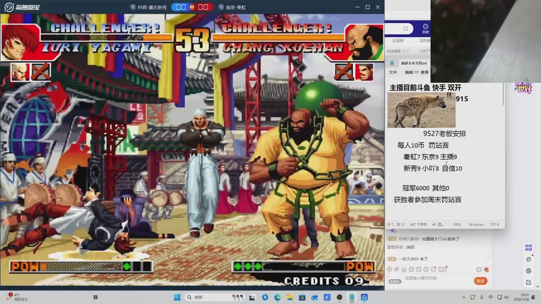Click the target/settings icon in right sidebar

tap(528, 271)
